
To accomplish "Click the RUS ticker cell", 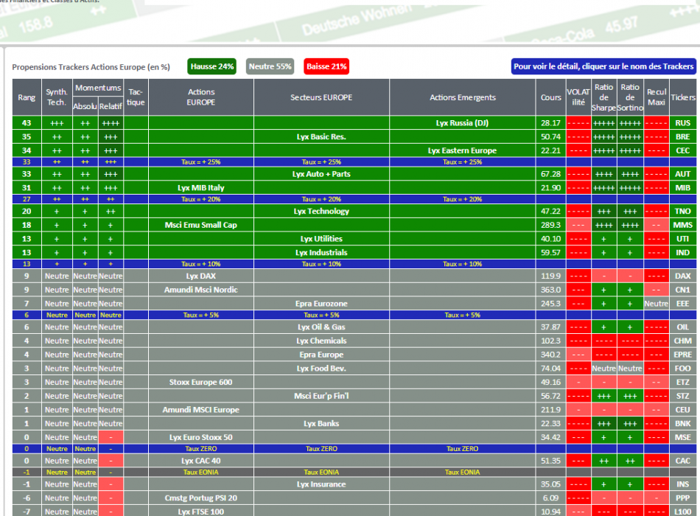I will [683, 123].
